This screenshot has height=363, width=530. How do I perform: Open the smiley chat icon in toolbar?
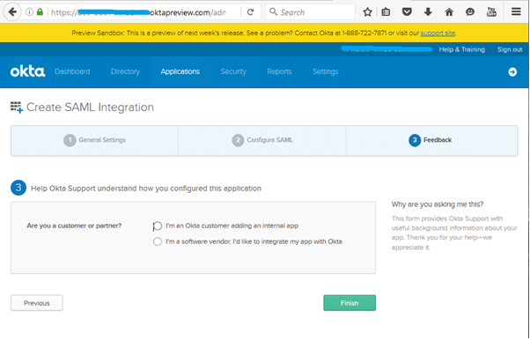tap(470, 12)
